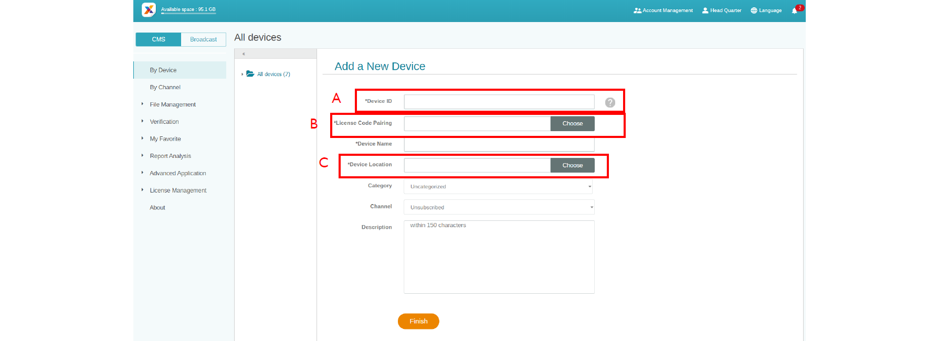The height and width of the screenshot is (341, 927).
Task: Open the Channel dropdown
Action: tap(499, 207)
